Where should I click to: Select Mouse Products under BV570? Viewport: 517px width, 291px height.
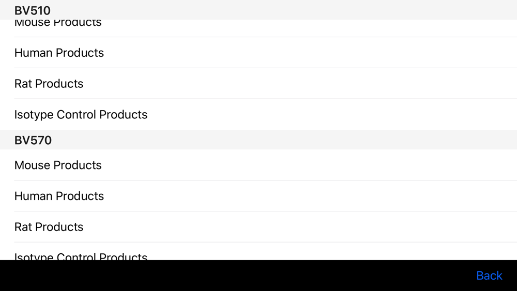point(258,165)
